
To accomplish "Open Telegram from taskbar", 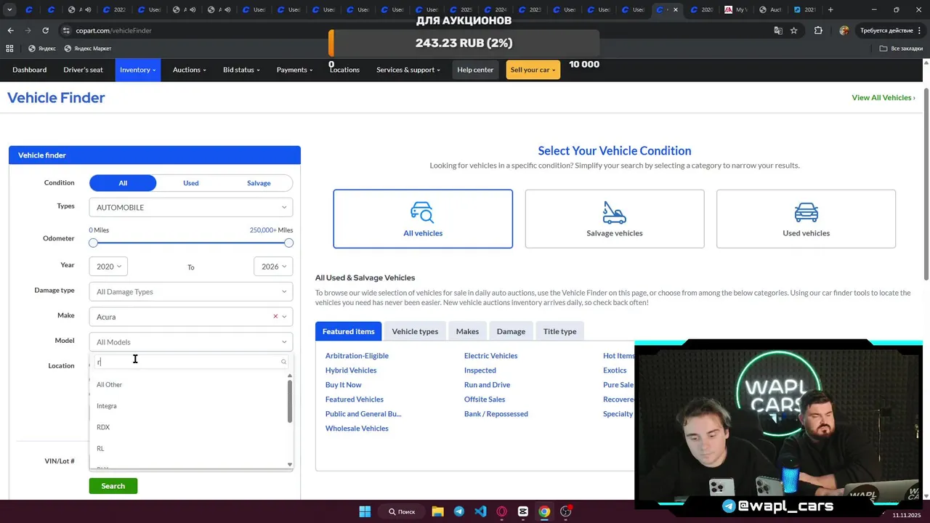I will click(x=459, y=511).
